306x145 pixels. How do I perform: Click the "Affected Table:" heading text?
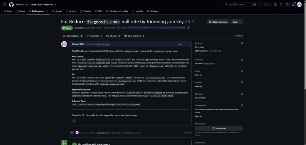(x=79, y=101)
